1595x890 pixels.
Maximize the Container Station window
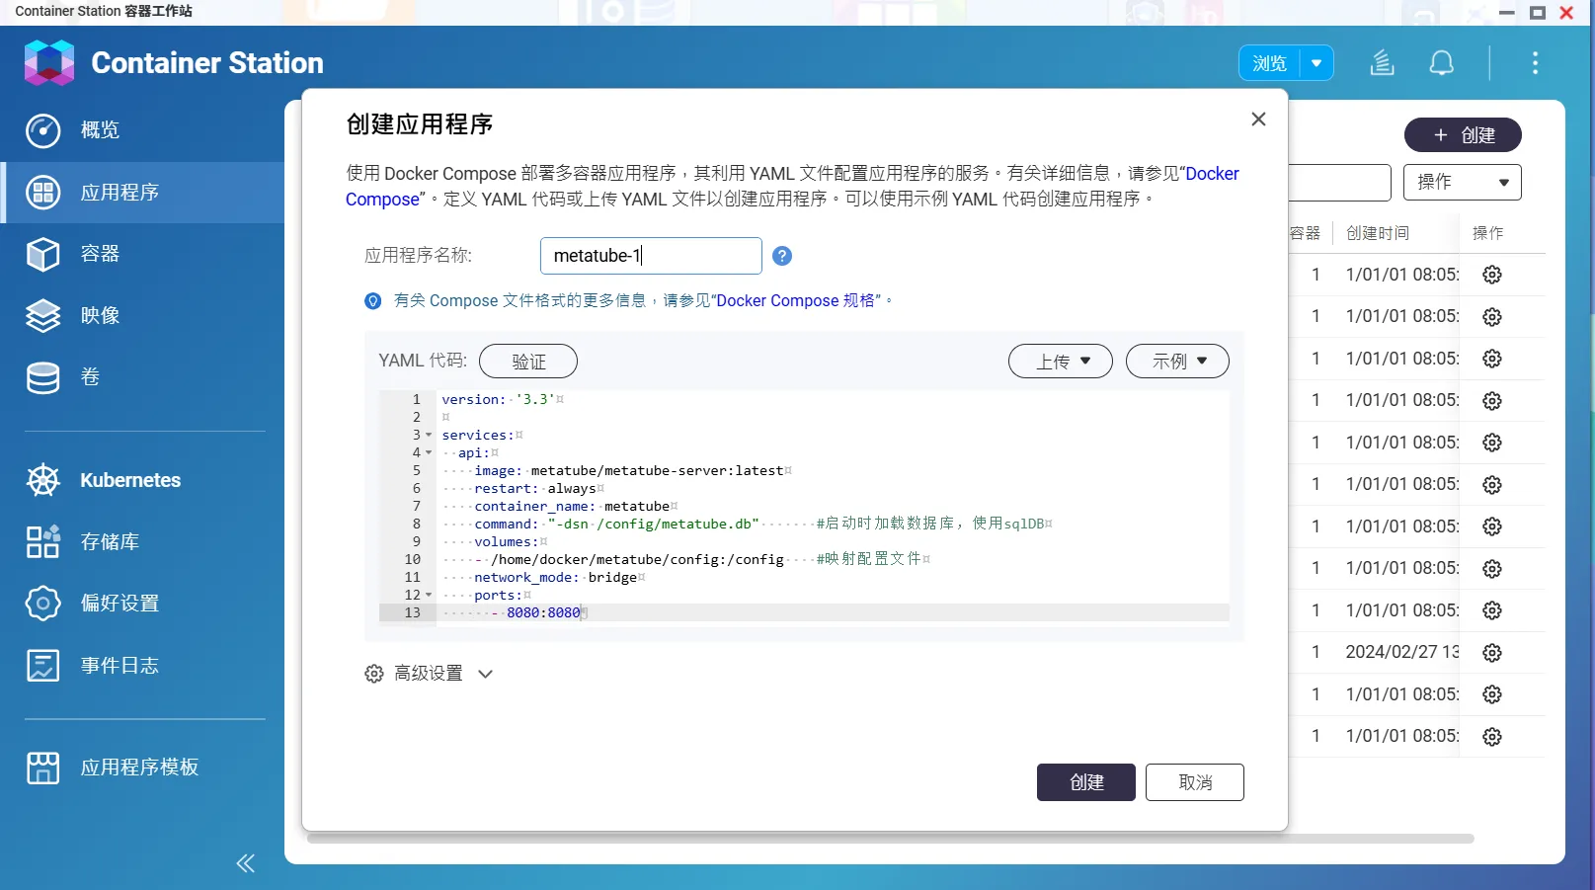pyautogui.click(x=1538, y=13)
